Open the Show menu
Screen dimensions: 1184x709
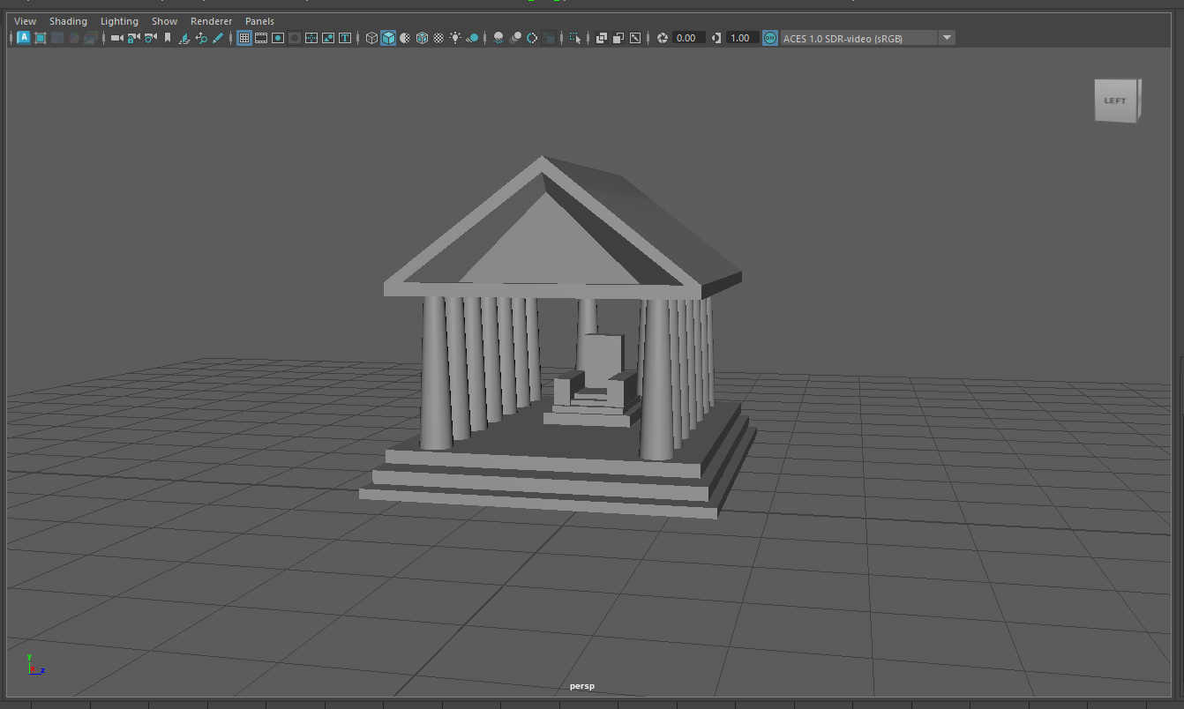164,21
